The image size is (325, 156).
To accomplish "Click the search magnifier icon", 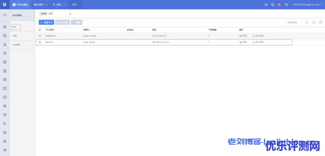I will 307,22.
